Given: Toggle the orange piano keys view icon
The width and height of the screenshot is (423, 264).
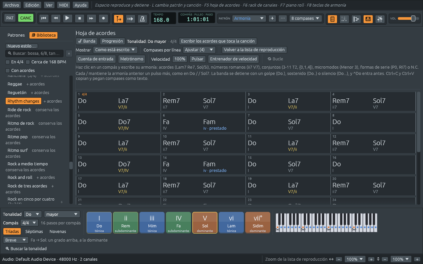Looking at the screenshot, I should (368, 19).
